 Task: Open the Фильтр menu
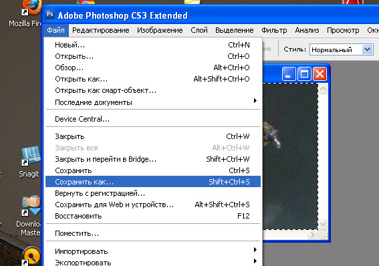click(x=274, y=31)
